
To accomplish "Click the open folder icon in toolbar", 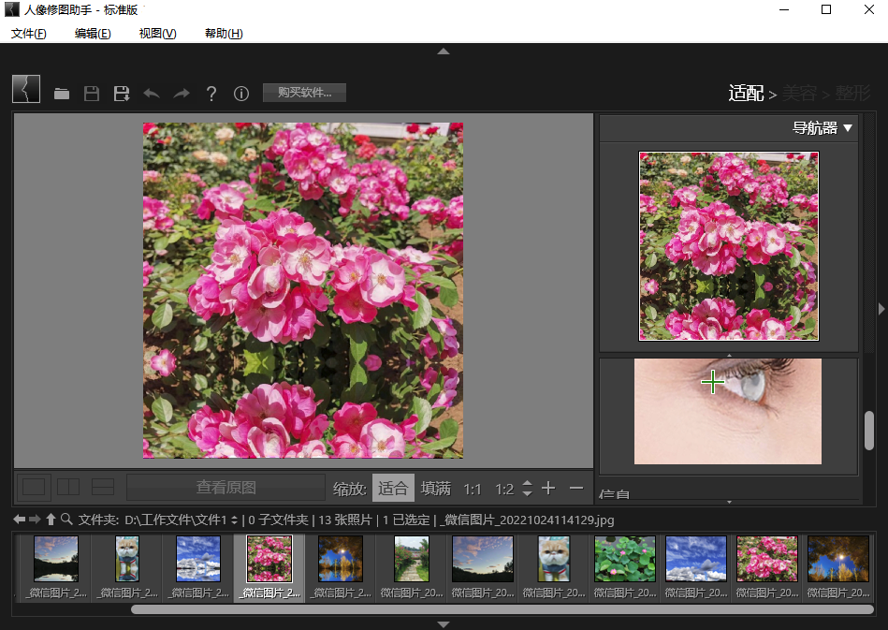I will point(62,94).
